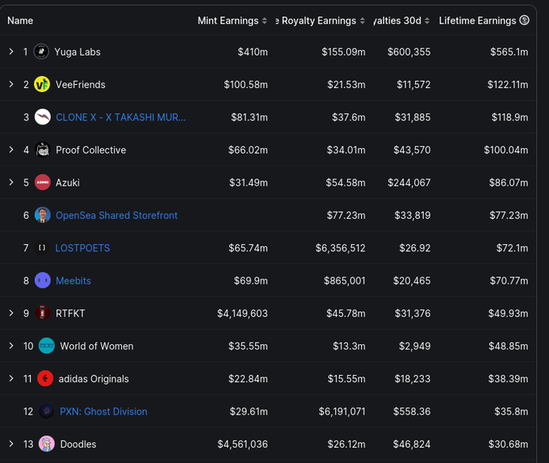Click the Yuga Labs name text
The height and width of the screenshot is (463, 549).
[x=78, y=52]
